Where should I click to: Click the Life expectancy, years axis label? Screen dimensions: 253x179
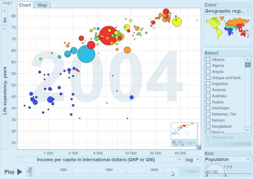point(5,90)
